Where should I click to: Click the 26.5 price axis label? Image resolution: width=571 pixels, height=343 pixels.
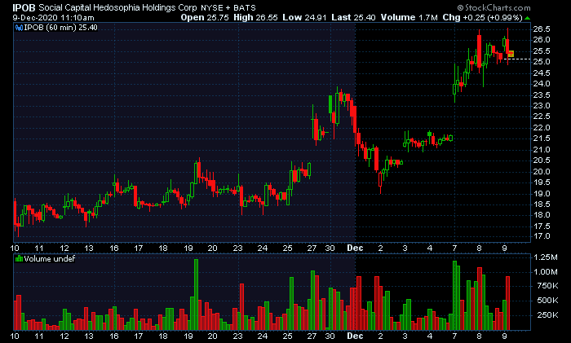(542, 29)
